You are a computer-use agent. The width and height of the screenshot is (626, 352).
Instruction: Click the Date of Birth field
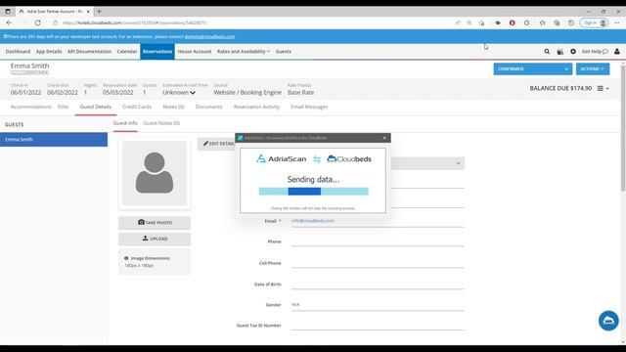[x=378, y=285]
